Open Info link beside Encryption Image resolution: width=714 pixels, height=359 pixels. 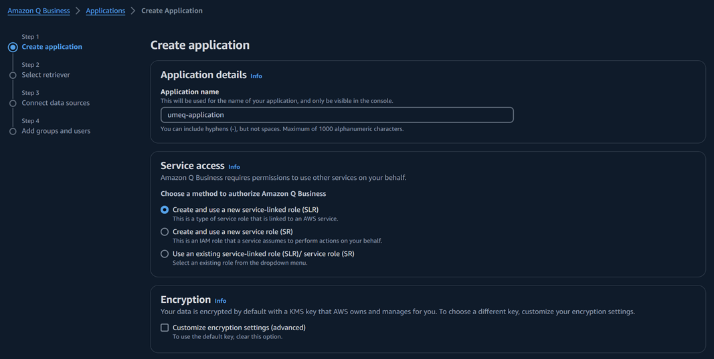pos(220,301)
